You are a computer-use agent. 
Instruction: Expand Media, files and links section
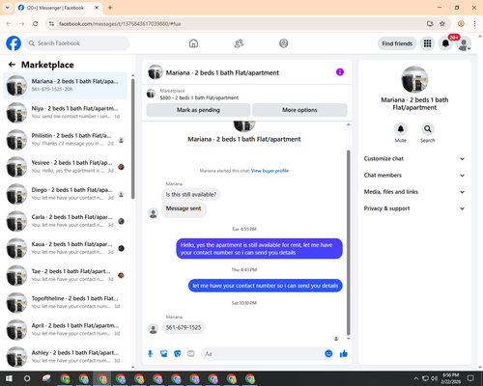pos(414,192)
